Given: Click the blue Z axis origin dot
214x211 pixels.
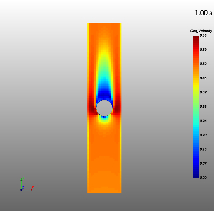Looking at the screenshot, I should [21, 190].
